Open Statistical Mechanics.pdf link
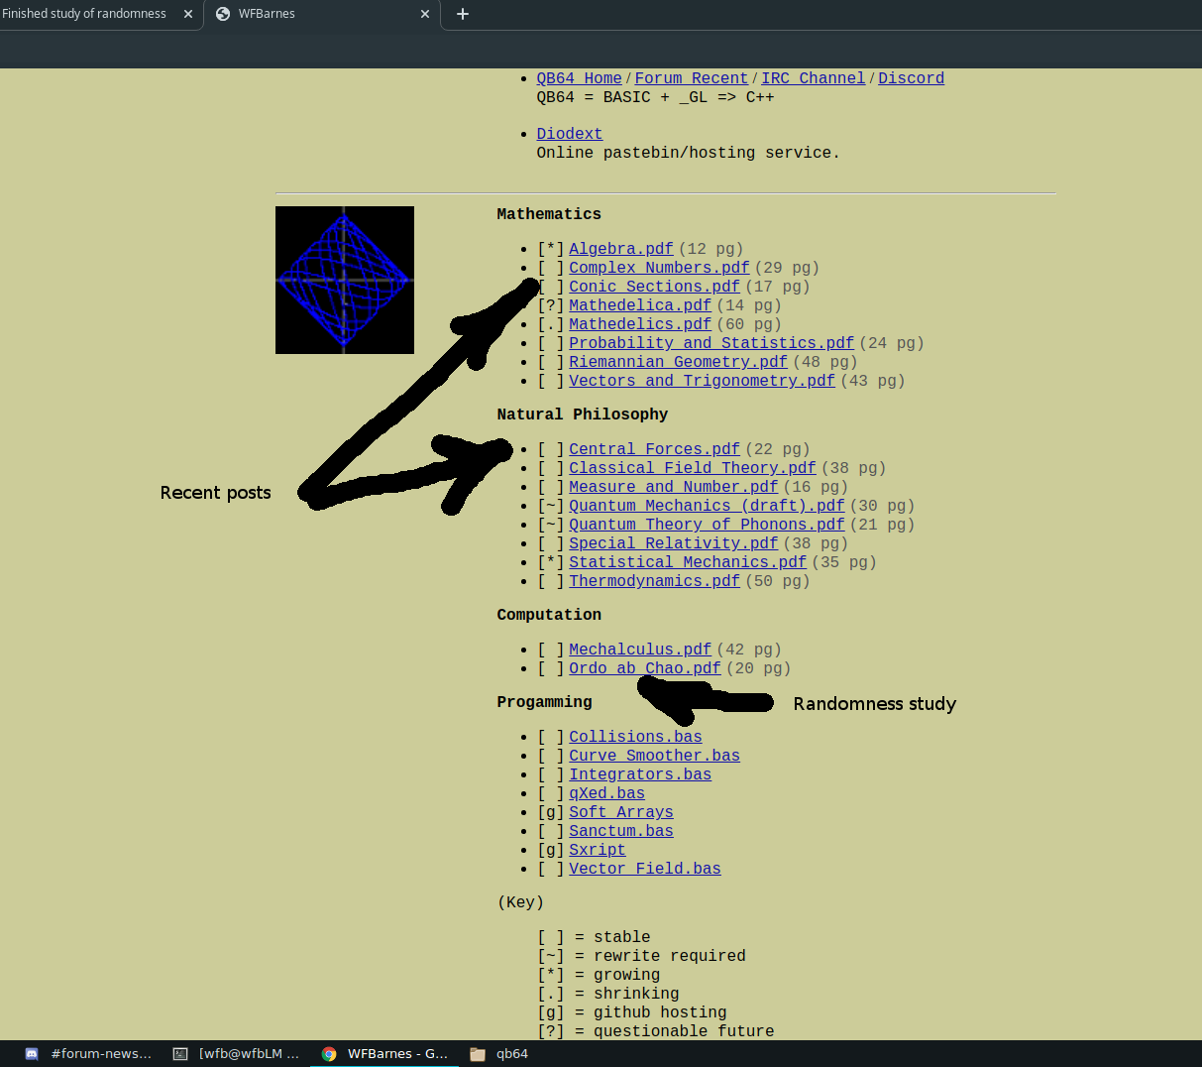 687,562
